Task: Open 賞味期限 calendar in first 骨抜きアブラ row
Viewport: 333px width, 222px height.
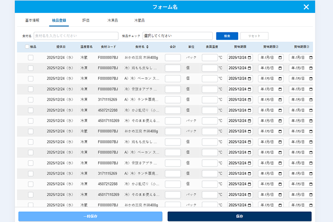Action: [x=249, y=89]
